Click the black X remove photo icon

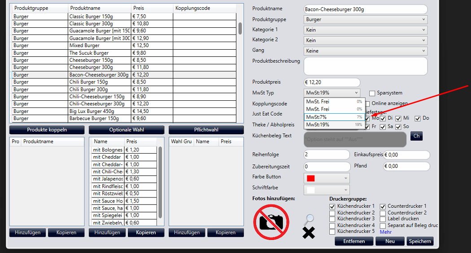tap(309, 232)
